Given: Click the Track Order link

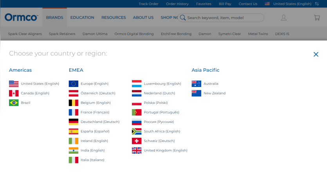Looking at the screenshot, I should click(x=148, y=4).
